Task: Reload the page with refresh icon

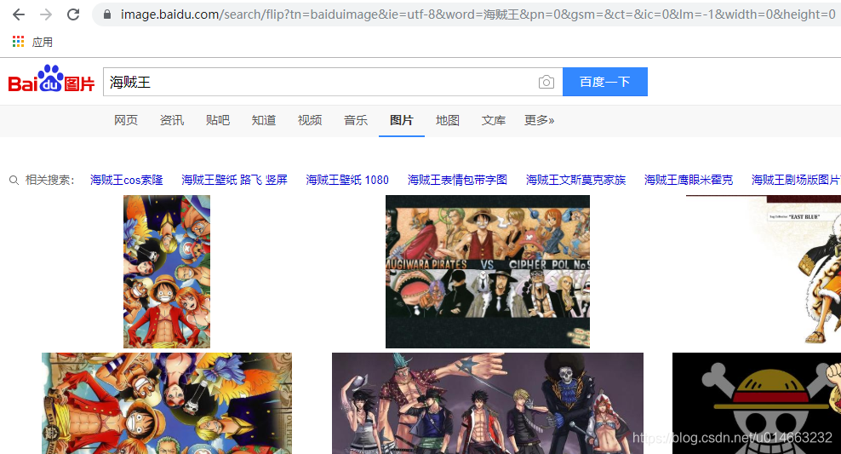Action: coord(73,14)
